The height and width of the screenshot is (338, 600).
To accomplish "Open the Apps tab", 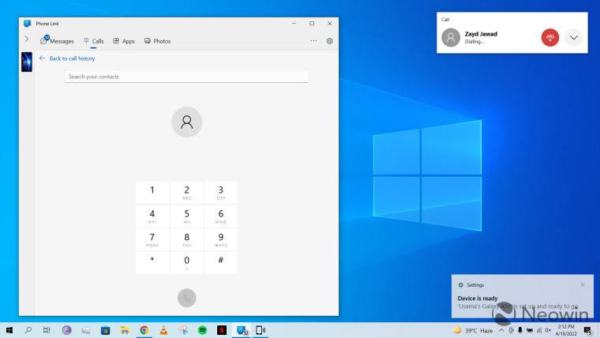I will coord(124,41).
